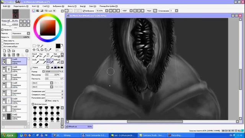Uncheck the brush Фикс. непр-ть checkbox
The image size is (245, 138).
(46, 100)
